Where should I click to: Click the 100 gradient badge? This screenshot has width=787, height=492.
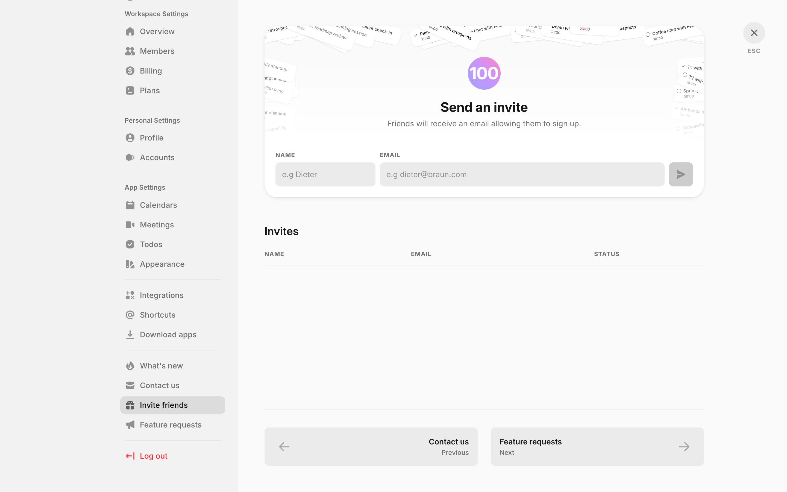pyautogui.click(x=484, y=73)
